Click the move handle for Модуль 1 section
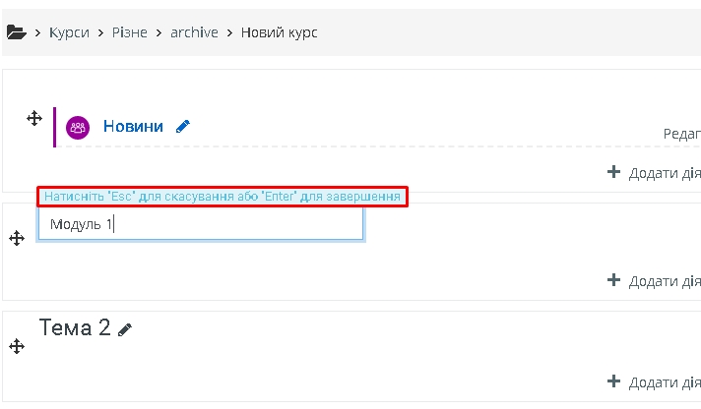701x409 pixels. (17, 238)
